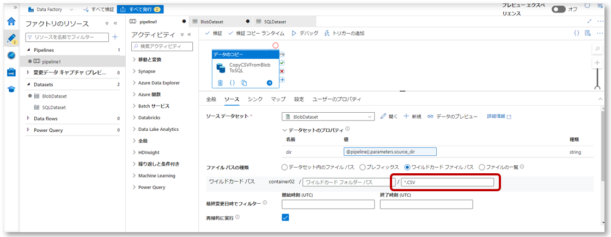Open the Manage toolbox hub
The height and width of the screenshot is (237, 611).
(x=11, y=72)
